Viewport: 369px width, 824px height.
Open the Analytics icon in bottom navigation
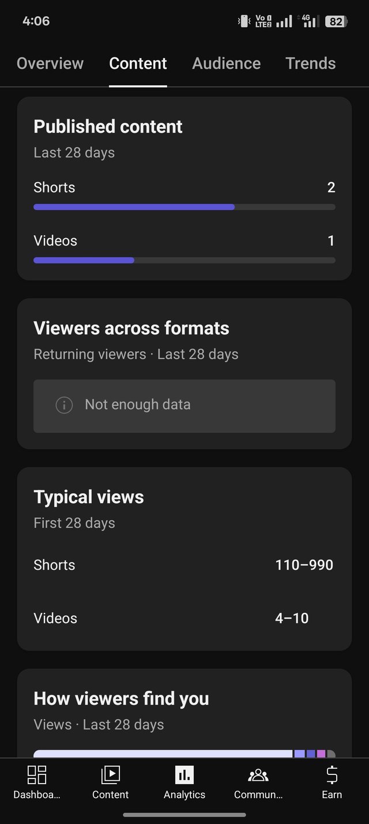[x=184, y=776]
